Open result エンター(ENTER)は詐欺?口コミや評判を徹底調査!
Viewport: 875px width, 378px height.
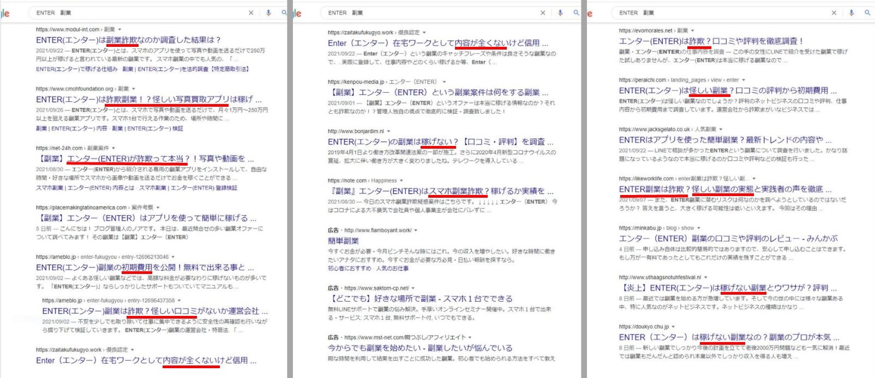click(711, 41)
